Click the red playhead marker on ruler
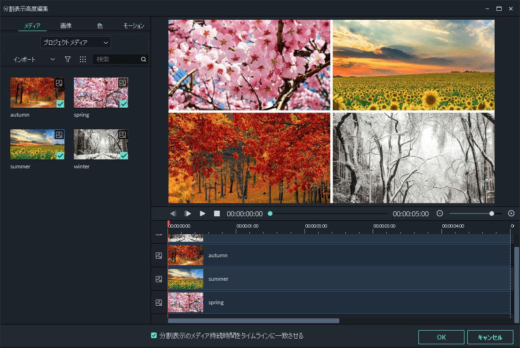 point(168,224)
